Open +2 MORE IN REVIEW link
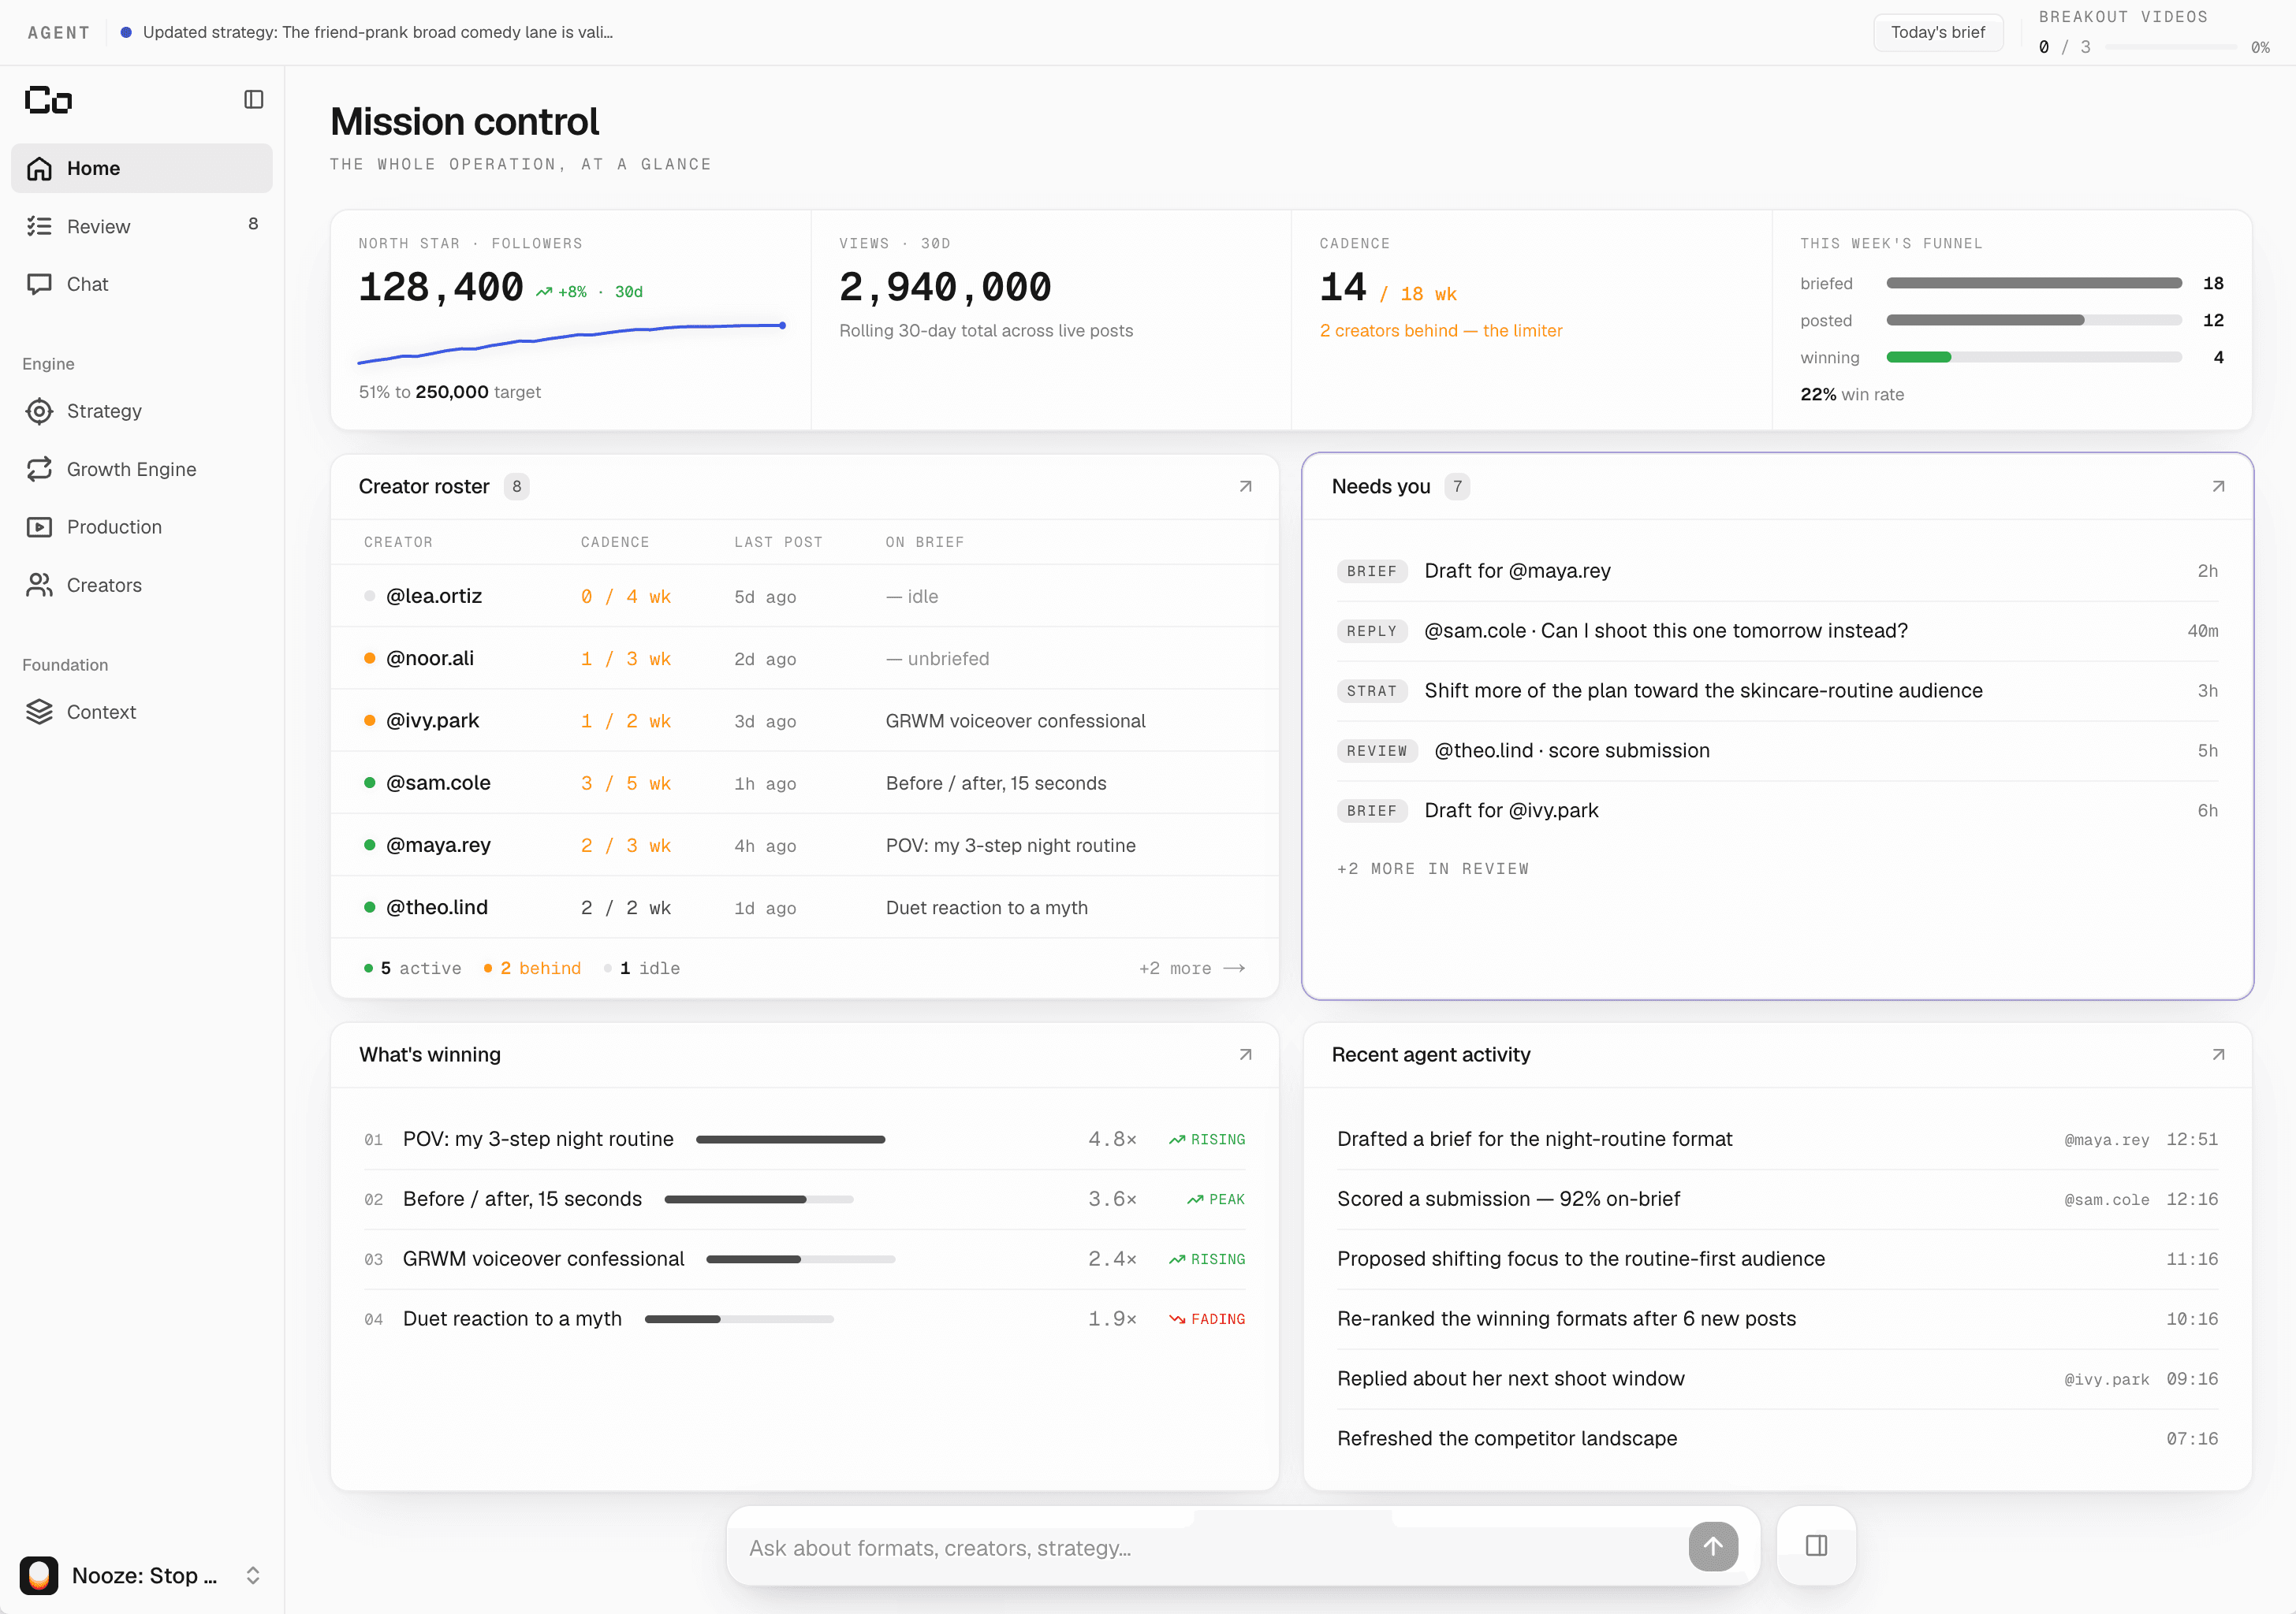 [x=1432, y=868]
